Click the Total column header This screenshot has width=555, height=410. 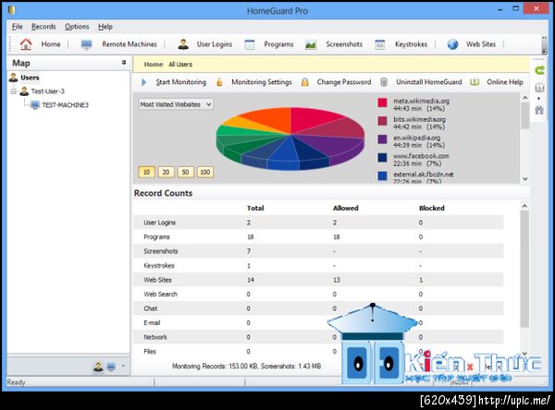(x=255, y=208)
